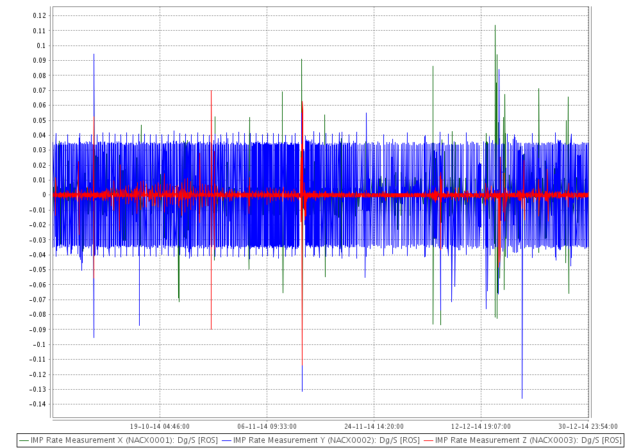Click the 12-12-14 19:07:00 time label
The width and height of the screenshot is (641, 448).
click(481, 426)
